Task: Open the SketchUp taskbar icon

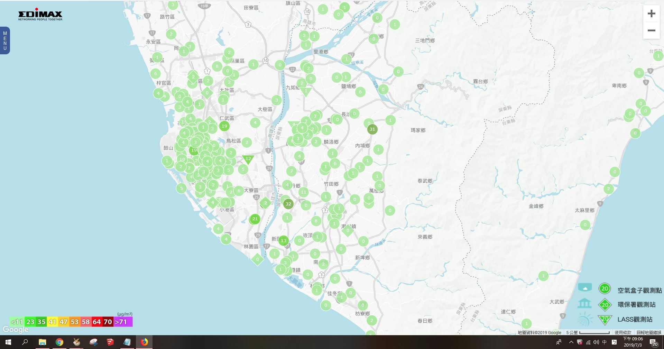Action: click(110, 342)
